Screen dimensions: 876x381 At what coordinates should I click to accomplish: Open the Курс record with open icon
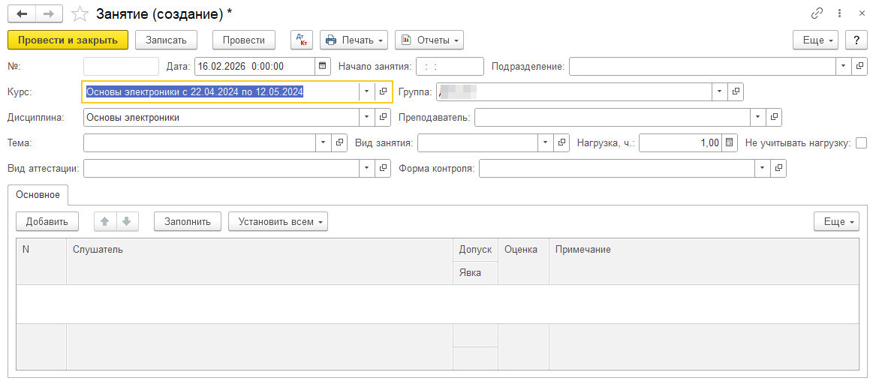click(x=383, y=91)
